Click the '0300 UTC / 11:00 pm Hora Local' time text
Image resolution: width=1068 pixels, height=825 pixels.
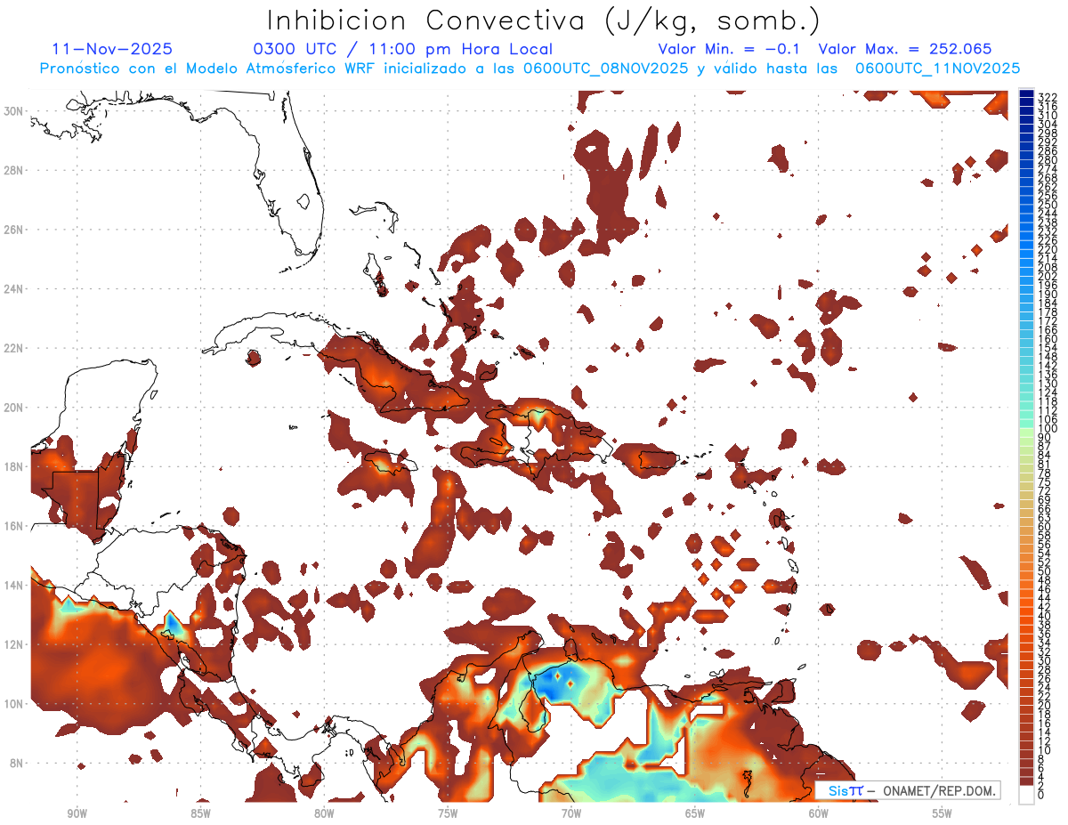(403, 50)
